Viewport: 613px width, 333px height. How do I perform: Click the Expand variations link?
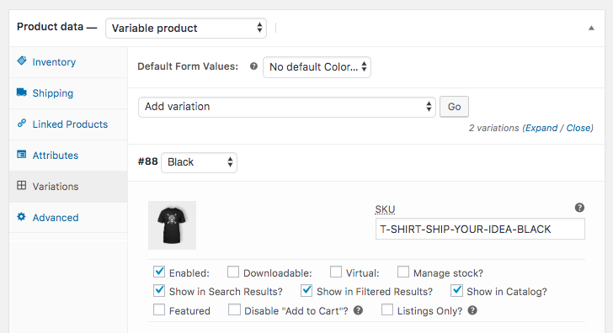coord(541,128)
